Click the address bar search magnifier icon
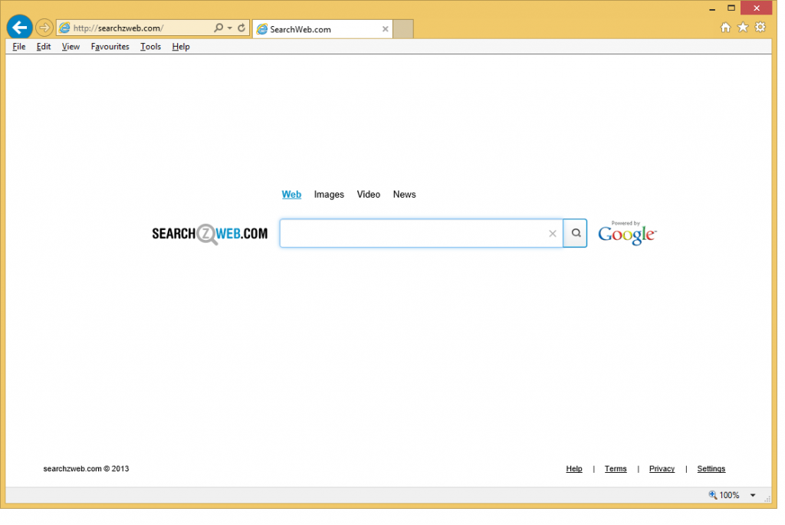785x525 pixels. 218,28
